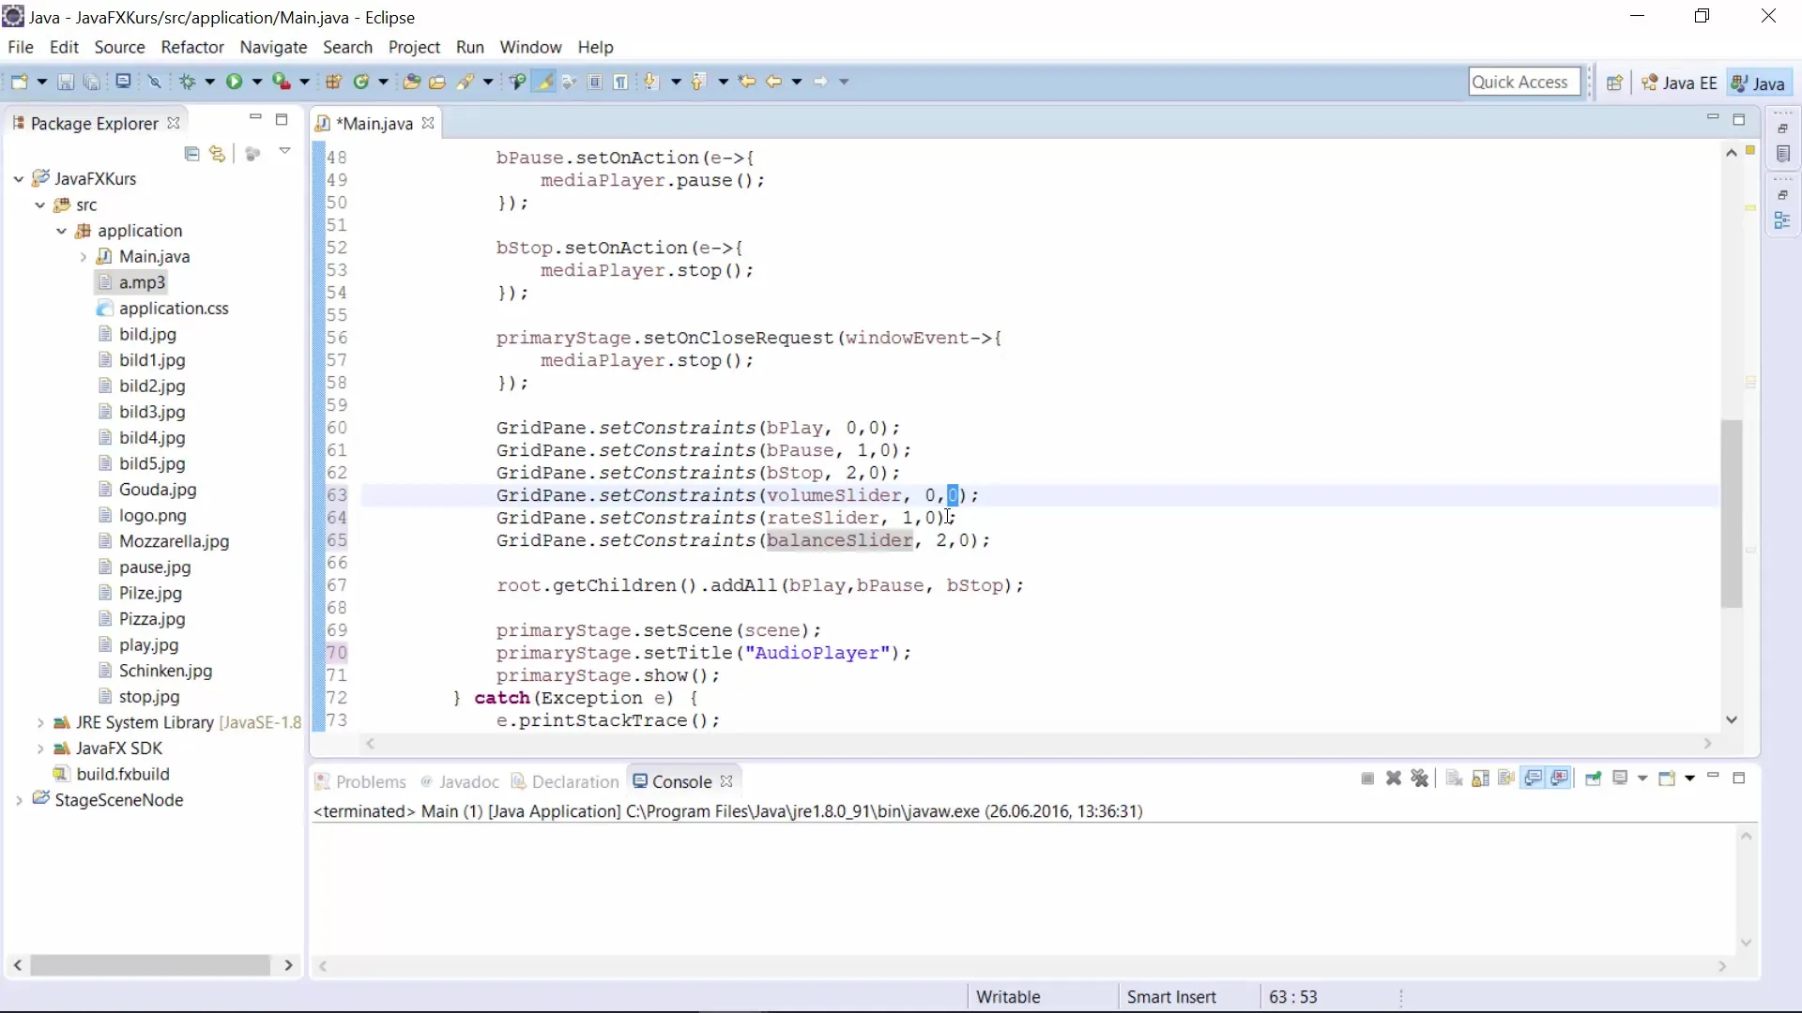Expand the JavaFX SDK node
This screenshot has width=1802, height=1013.
point(40,748)
